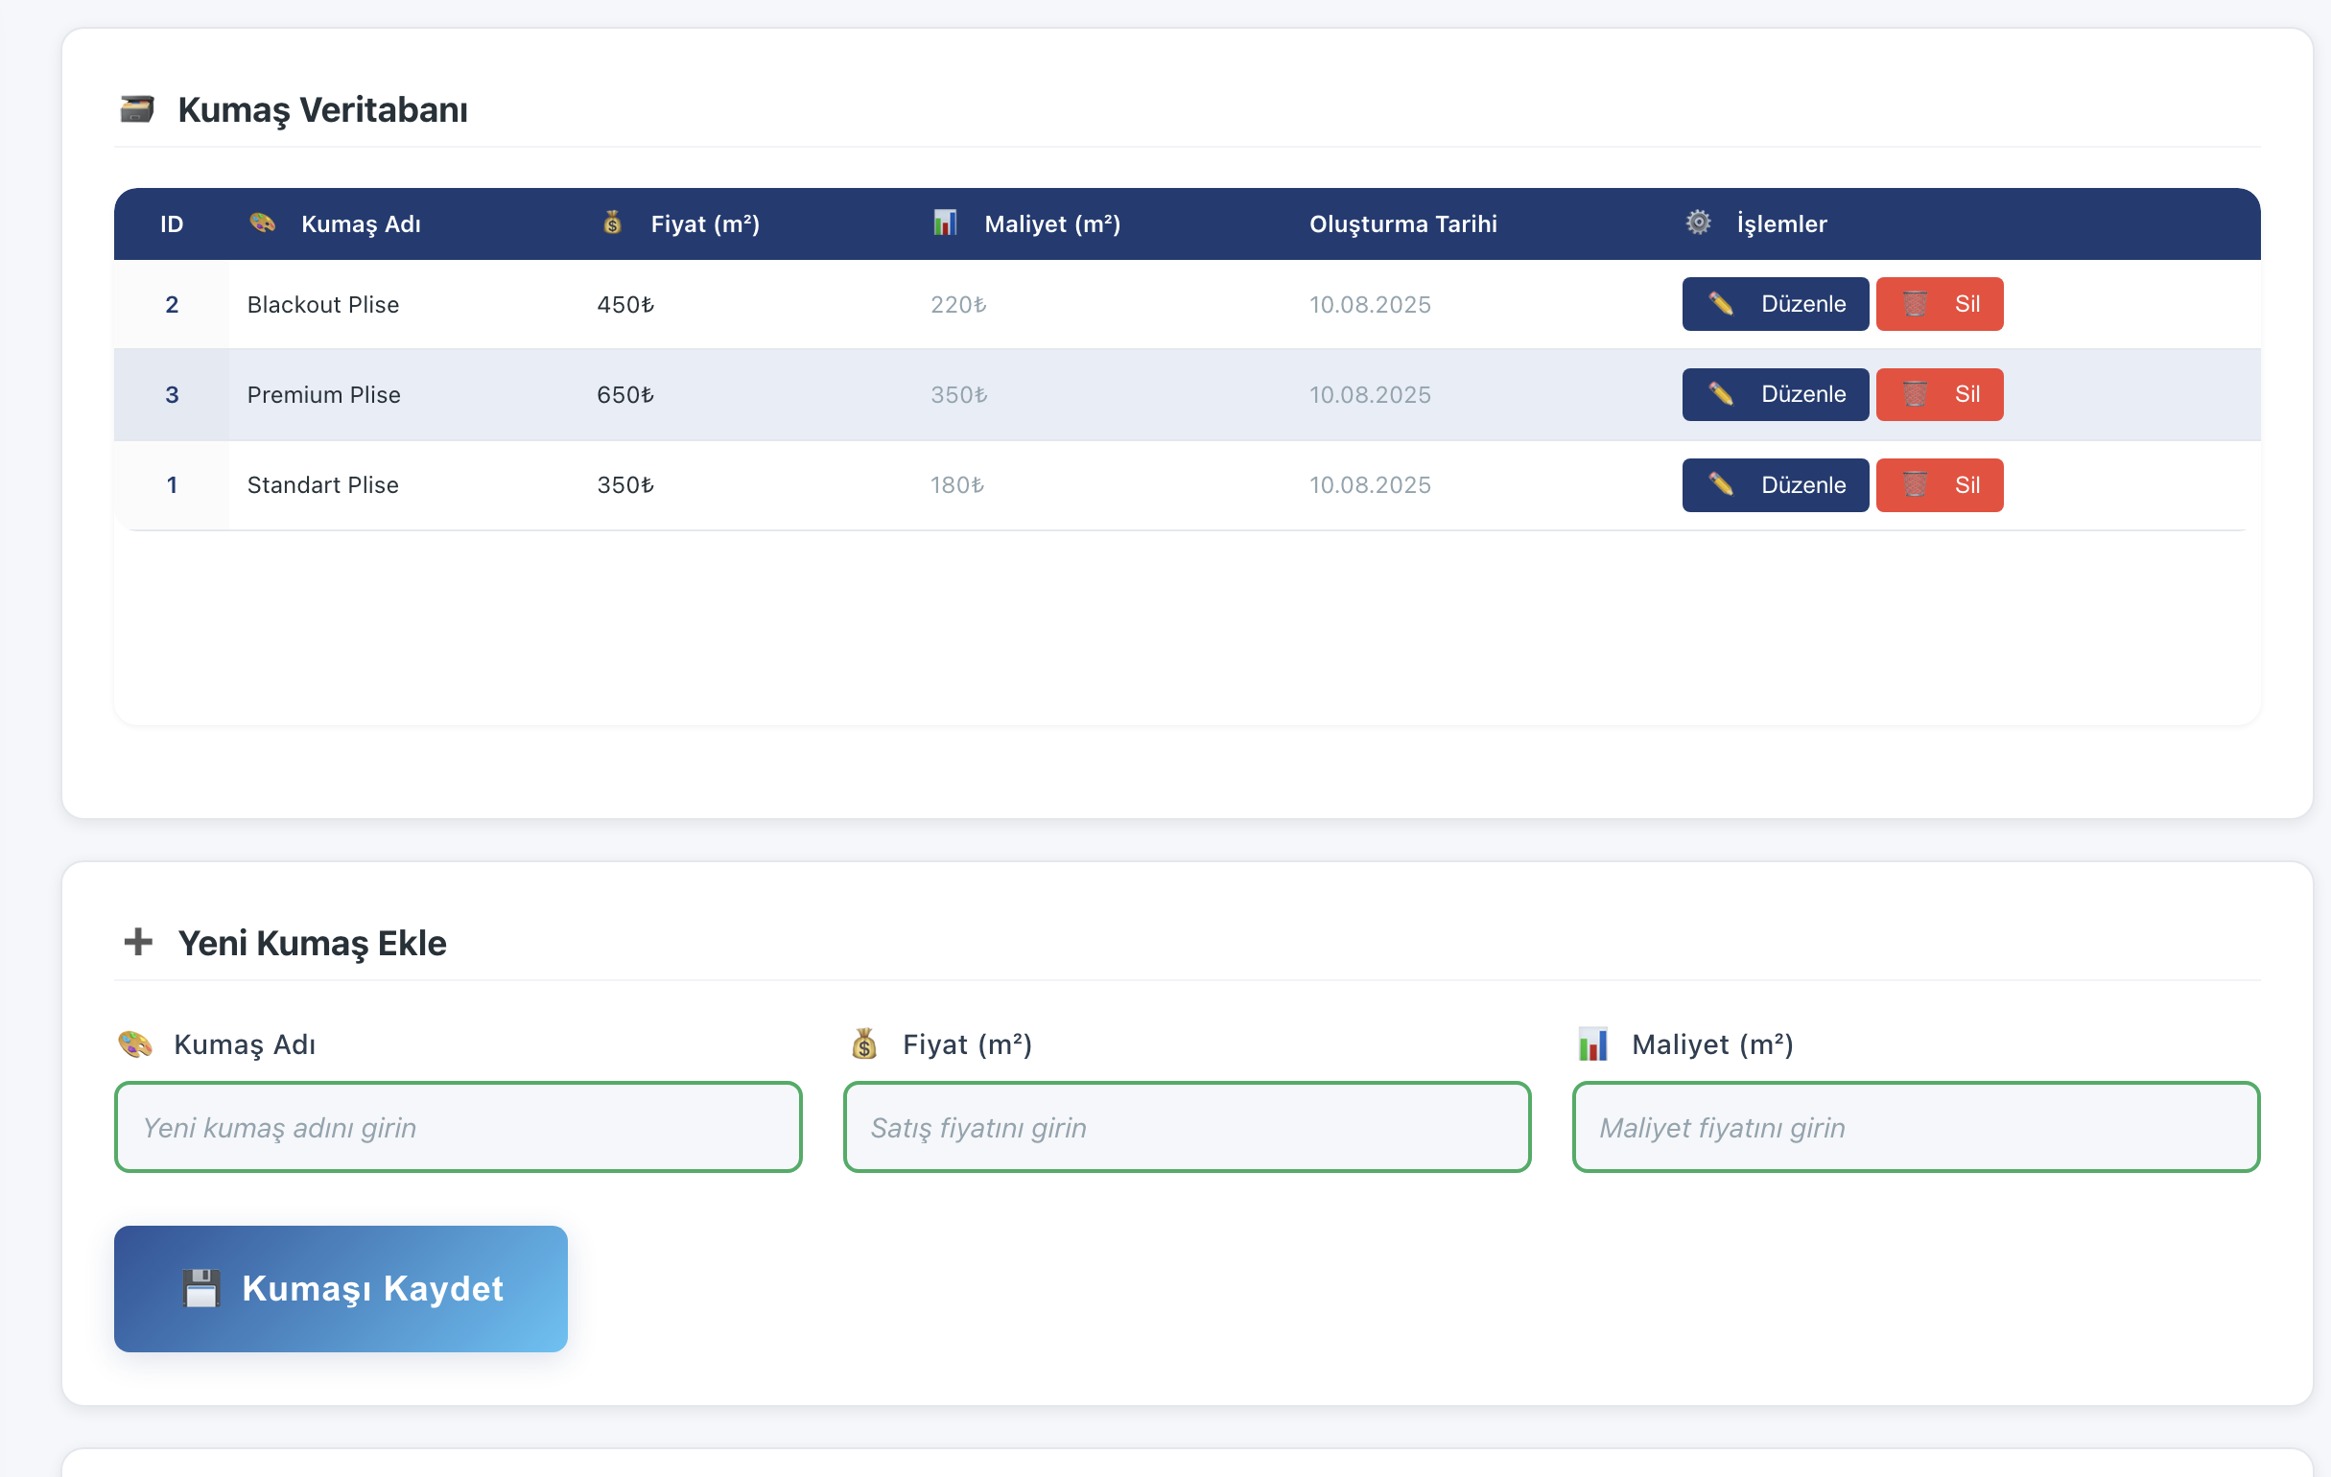Click the Maliyet fiyatını girin field
2331x1477 pixels.
pos(1916,1127)
